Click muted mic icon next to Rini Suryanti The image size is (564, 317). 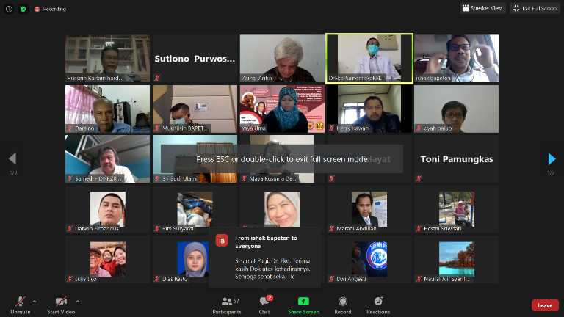tap(157, 229)
